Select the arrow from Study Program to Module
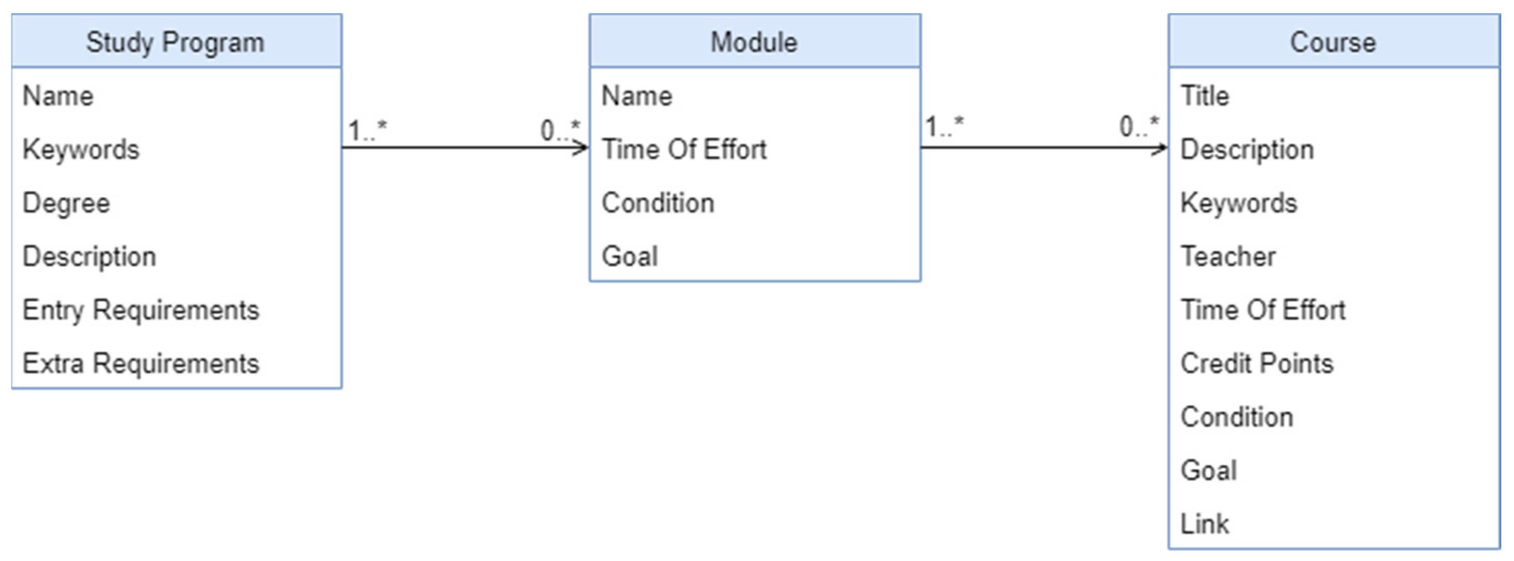The image size is (1514, 561). (x=464, y=147)
